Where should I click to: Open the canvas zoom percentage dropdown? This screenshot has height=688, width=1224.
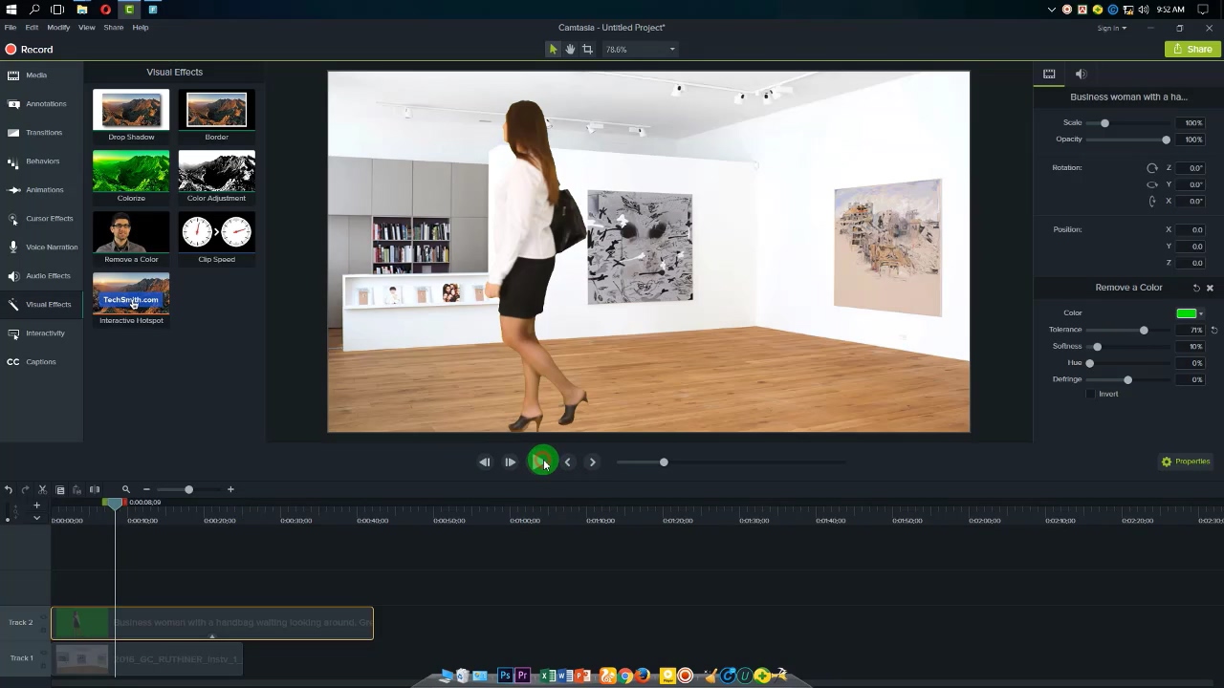tap(671, 50)
